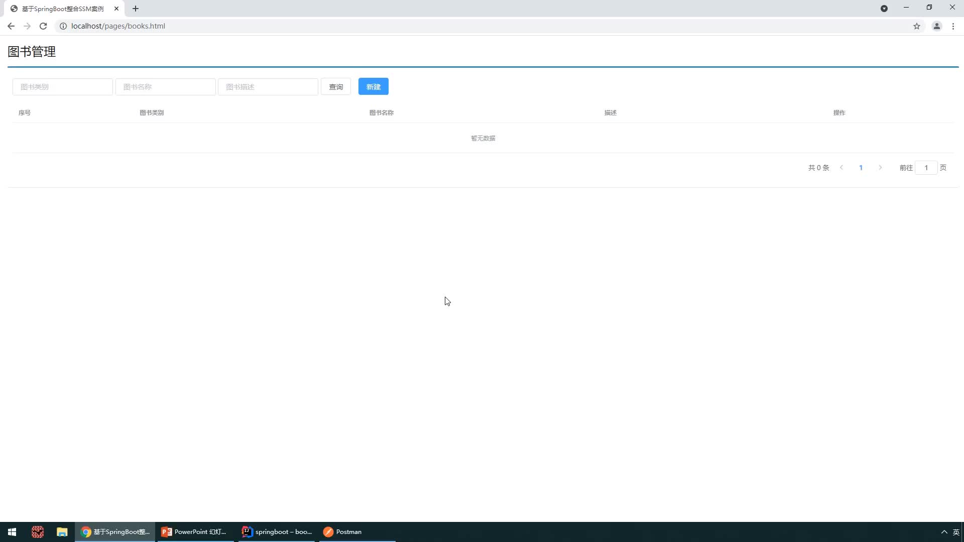
Task: Focus the 前往 page jump input
Action: (x=926, y=168)
